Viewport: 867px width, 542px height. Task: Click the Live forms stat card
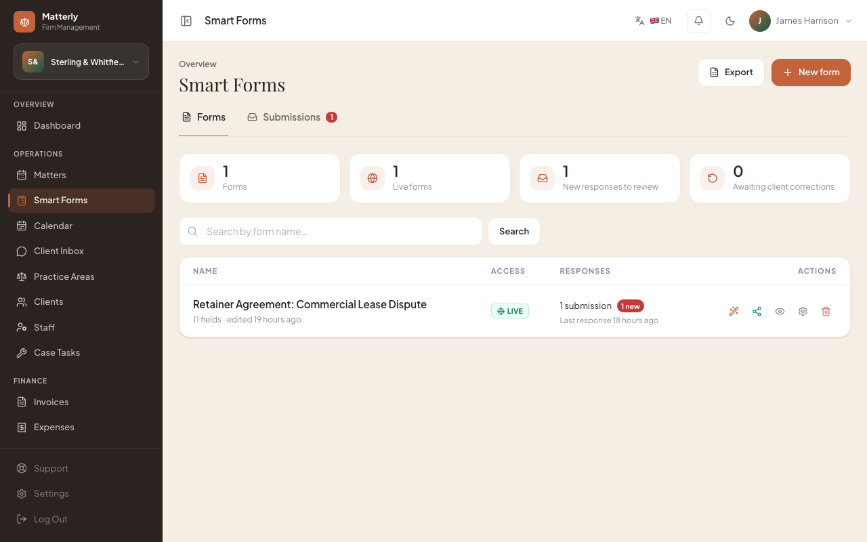[429, 178]
